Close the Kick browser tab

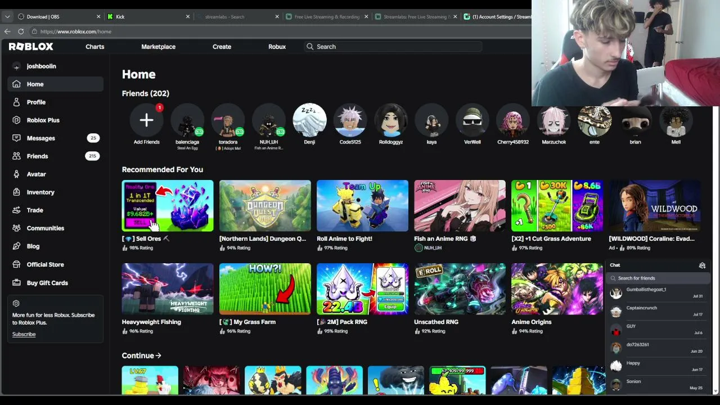coord(188,17)
